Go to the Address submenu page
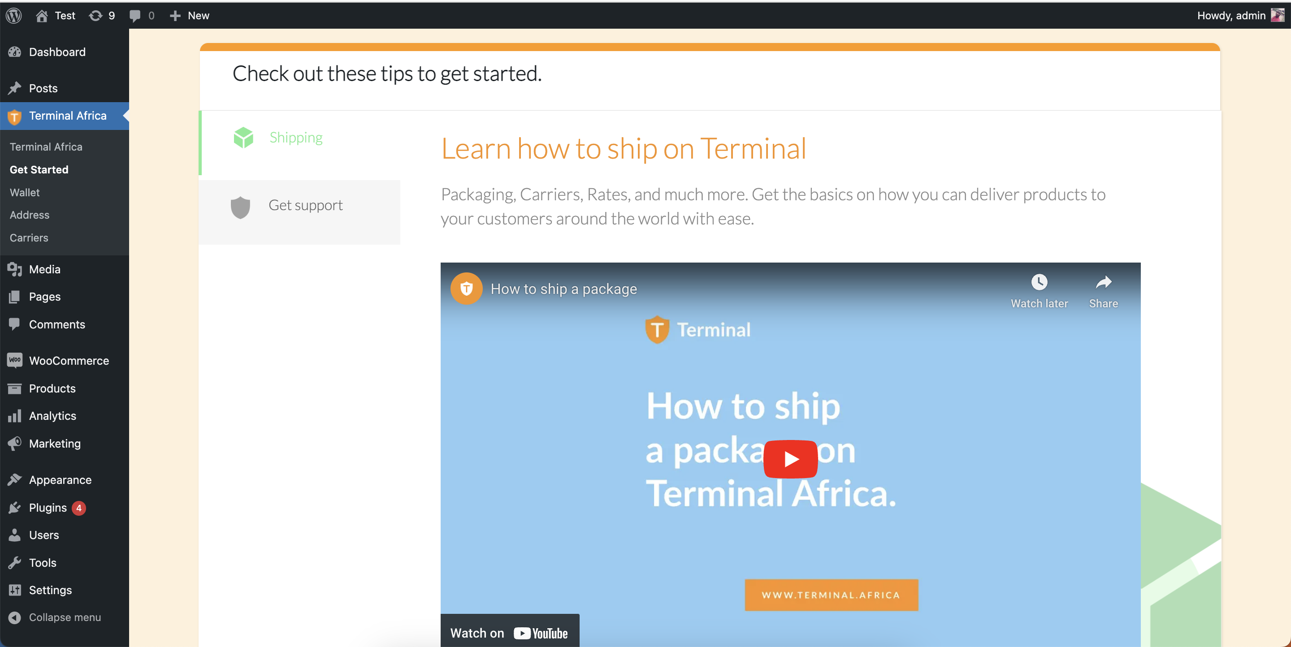Screen dimensions: 1291x647 [x=30, y=215]
